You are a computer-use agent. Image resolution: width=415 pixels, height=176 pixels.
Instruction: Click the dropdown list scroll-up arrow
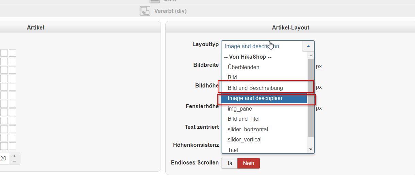[311, 55]
